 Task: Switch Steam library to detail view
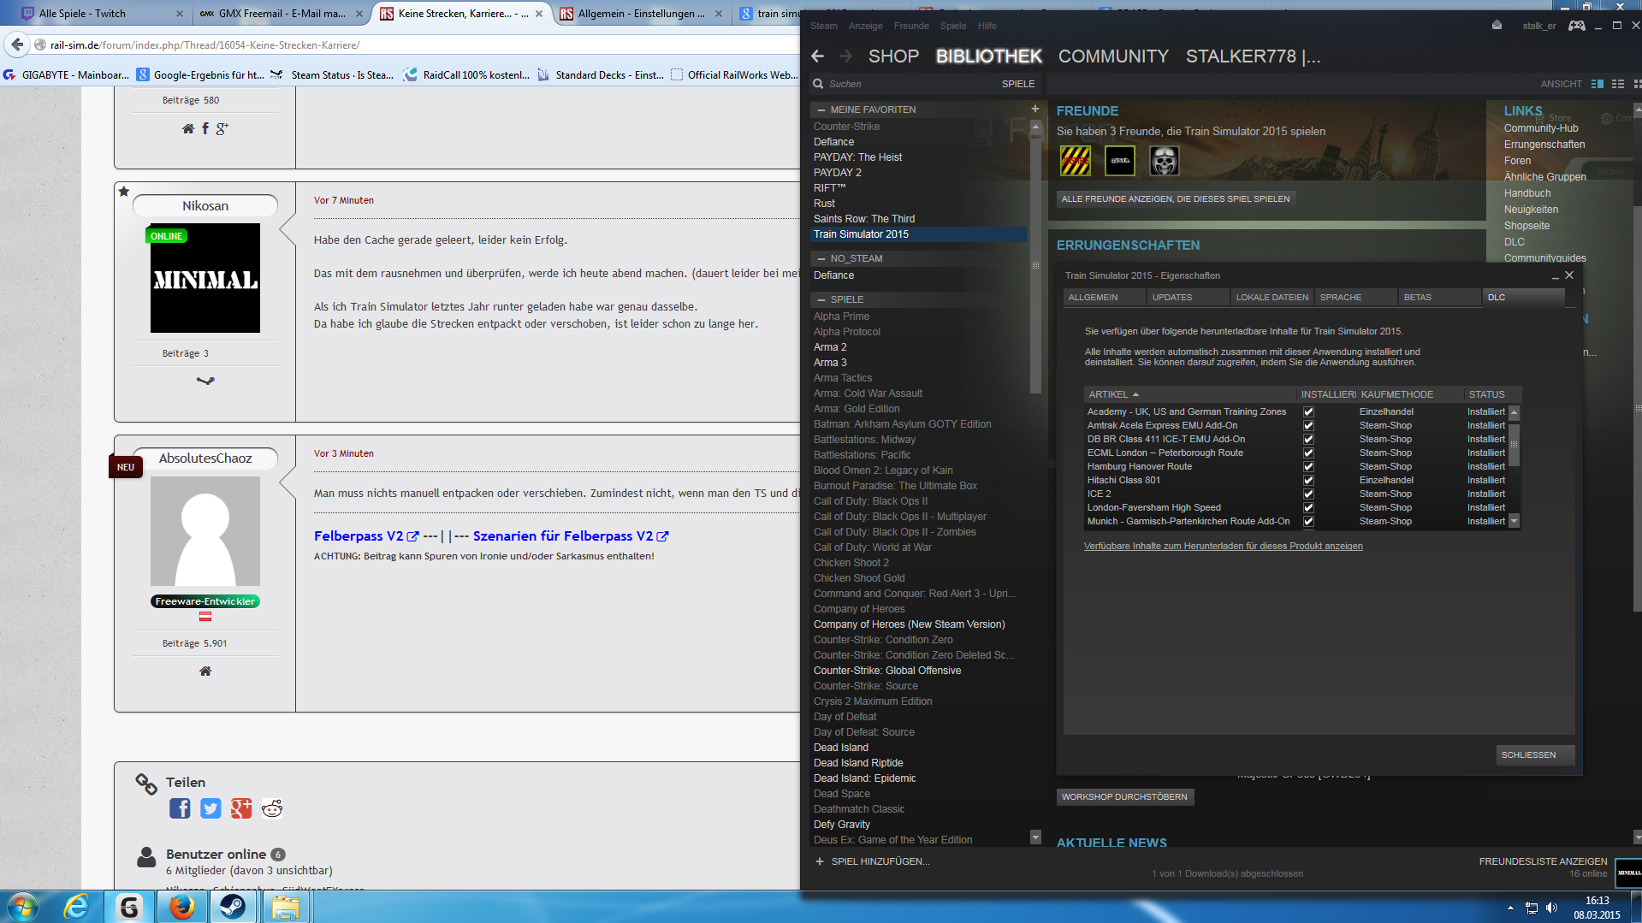[1598, 84]
